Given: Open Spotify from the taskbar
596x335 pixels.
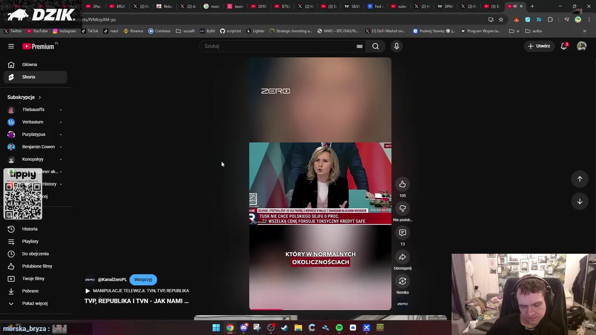Looking at the screenshot, I should pos(339,328).
